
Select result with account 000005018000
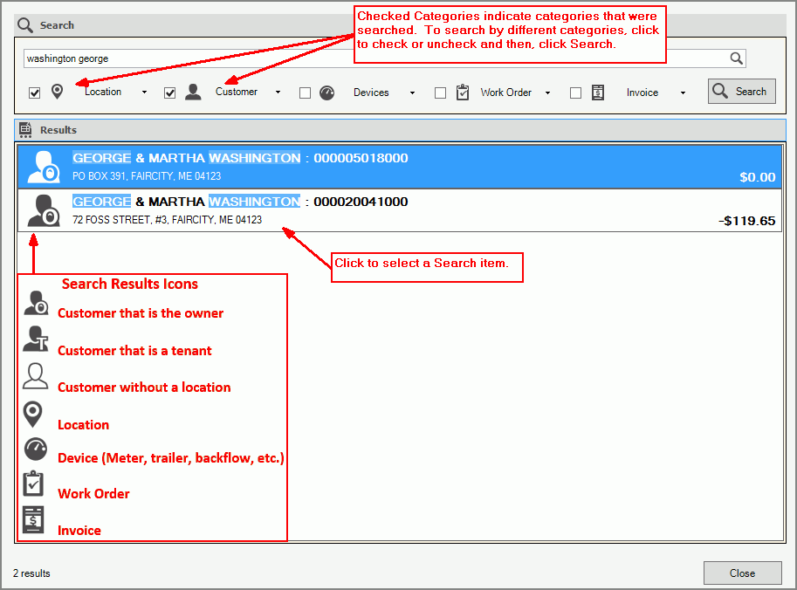(400, 167)
